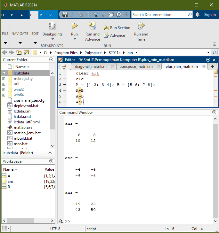Click the up one level folder icon

pos(19,52)
